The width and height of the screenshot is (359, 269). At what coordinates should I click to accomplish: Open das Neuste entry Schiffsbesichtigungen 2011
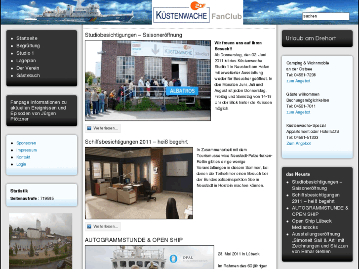point(316,198)
